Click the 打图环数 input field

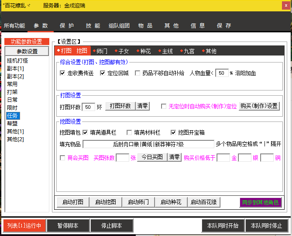[89, 107]
